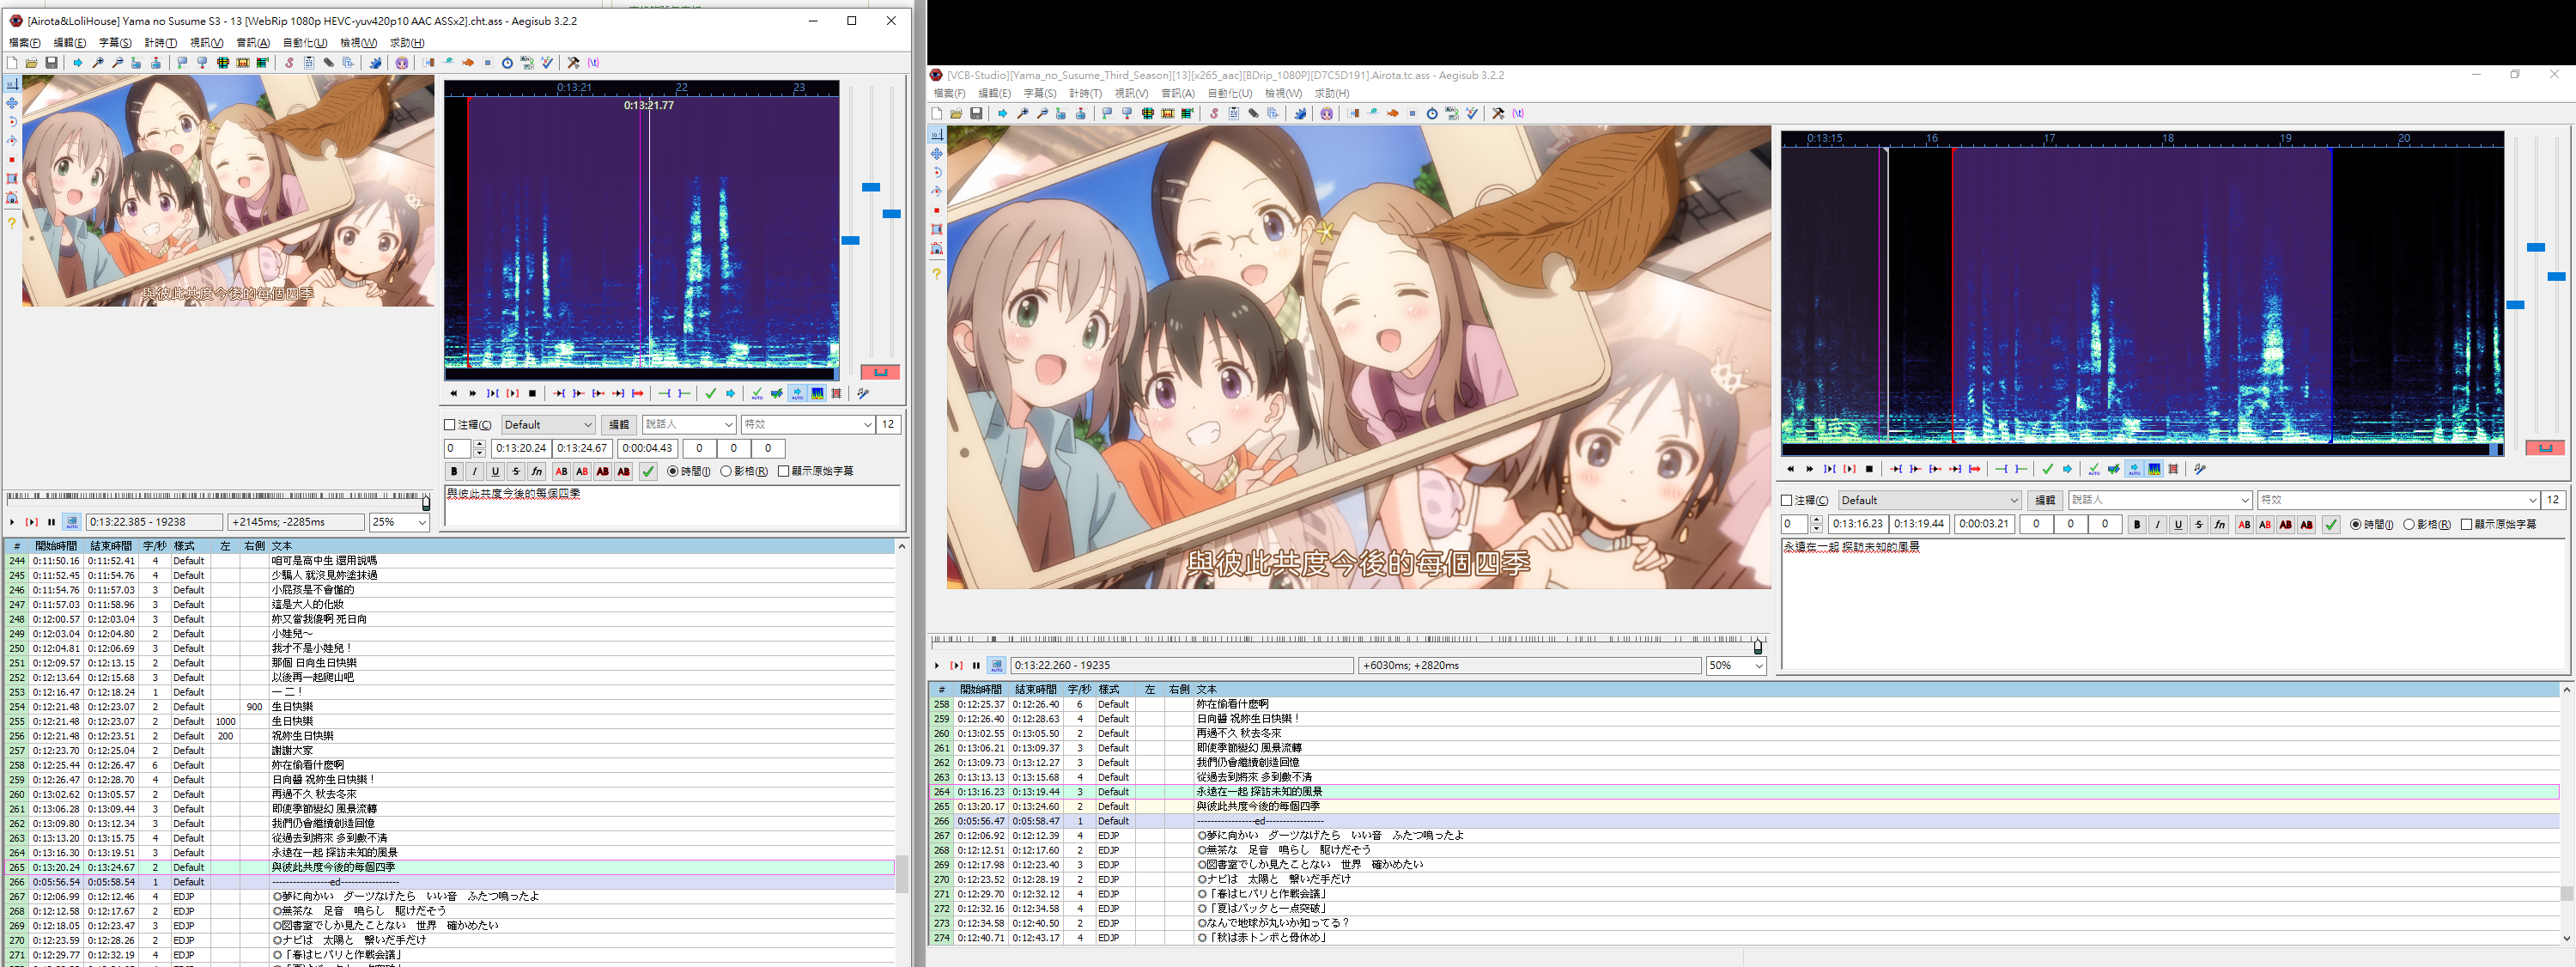Open 字幕(S) menu in left window
This screenshot has height=967, width=2576.
pos(115,43)
